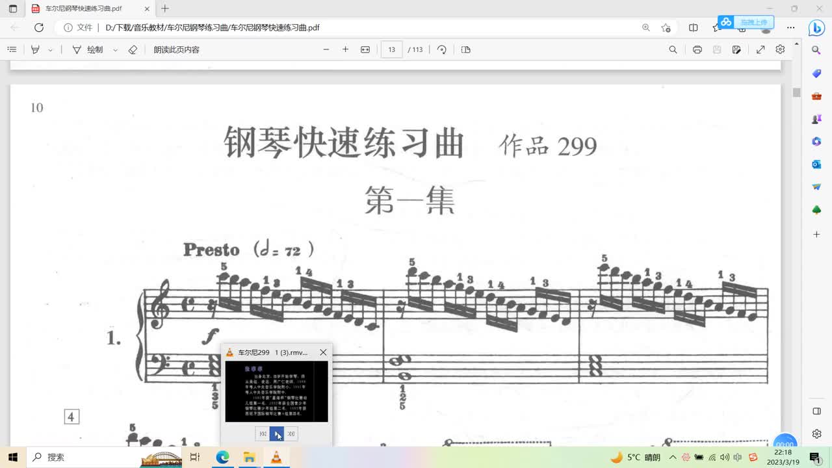Image resolution: width=832 pixels, height=468 pixels.
Task: Open the Edge sidebar shopping tag icon
Action: pyautogui.click(x=817, y=73)
